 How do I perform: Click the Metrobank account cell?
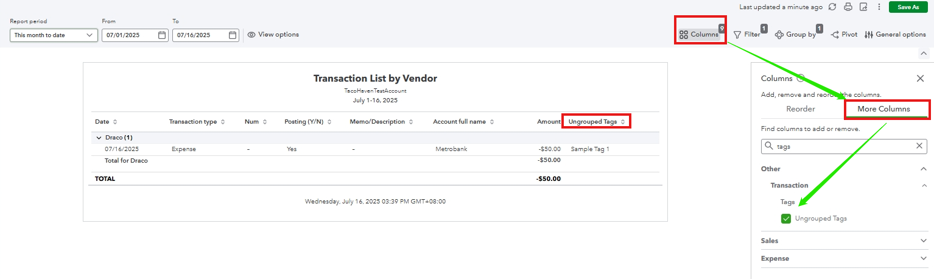pyautogui.click(x=451, y=149)
